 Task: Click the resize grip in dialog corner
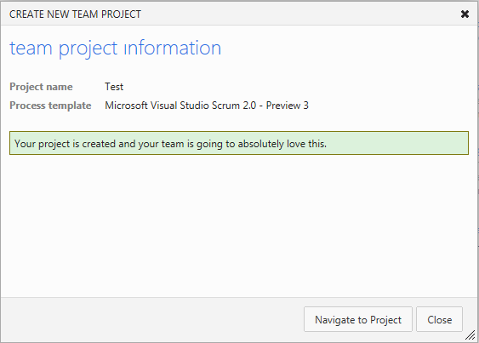[x=470, y=335]
